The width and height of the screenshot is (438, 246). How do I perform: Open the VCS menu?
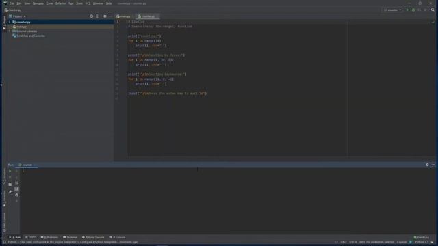(88, 3)
